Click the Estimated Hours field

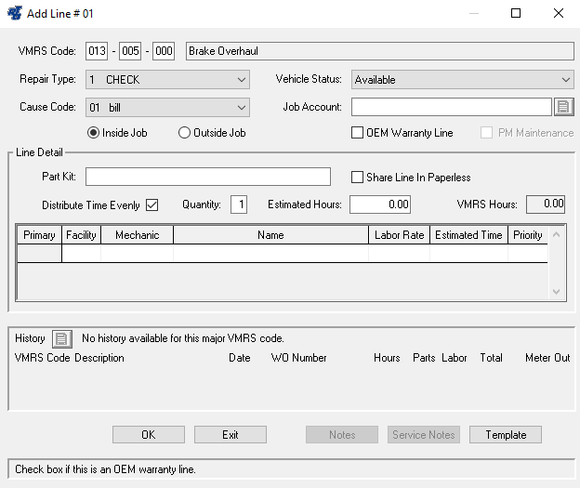point(380,204)
